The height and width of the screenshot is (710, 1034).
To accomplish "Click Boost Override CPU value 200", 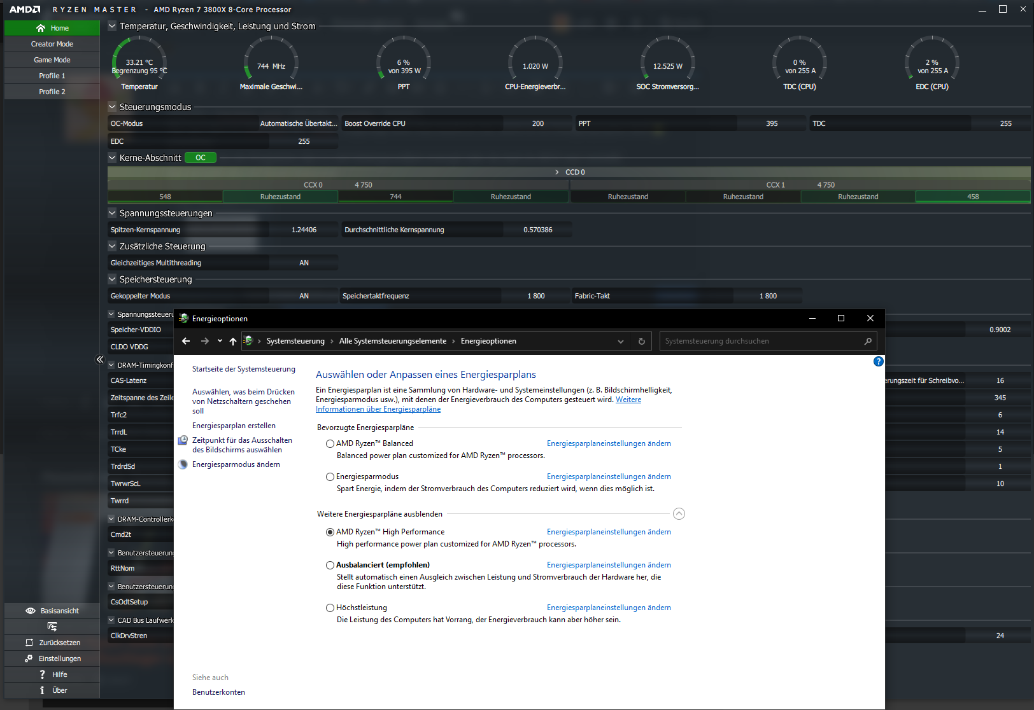I will coord(537,123).
